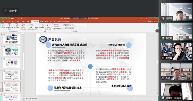
Task: Click notes area 单击此处添加备注
Action: (32, 98)
